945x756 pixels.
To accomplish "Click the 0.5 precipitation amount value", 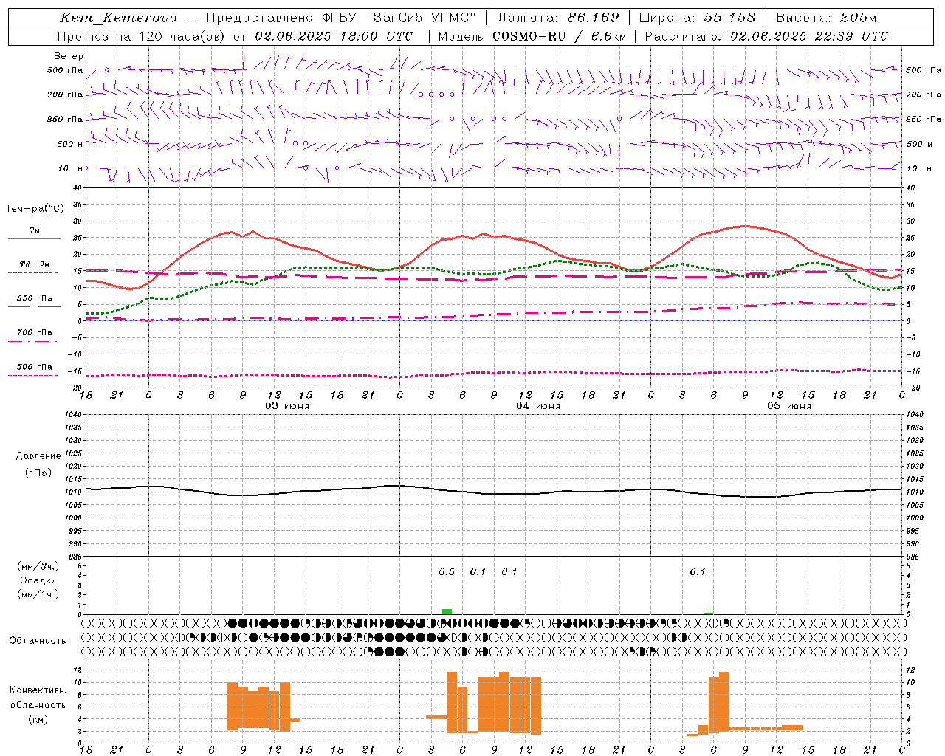I will click(x=447, y=572).
